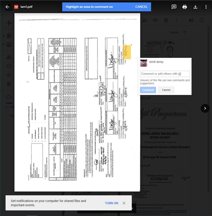Open the more actions menu

(206, 7)
